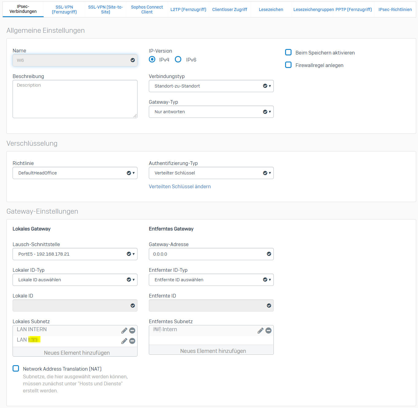Image resolution: width=418 pixels, height=408 pixels.
Task: Open the Verbindungstyp dropdown
Action: (211, 86)
